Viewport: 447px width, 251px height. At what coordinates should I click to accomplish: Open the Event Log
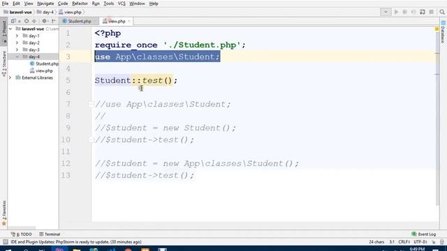point(424,234)
